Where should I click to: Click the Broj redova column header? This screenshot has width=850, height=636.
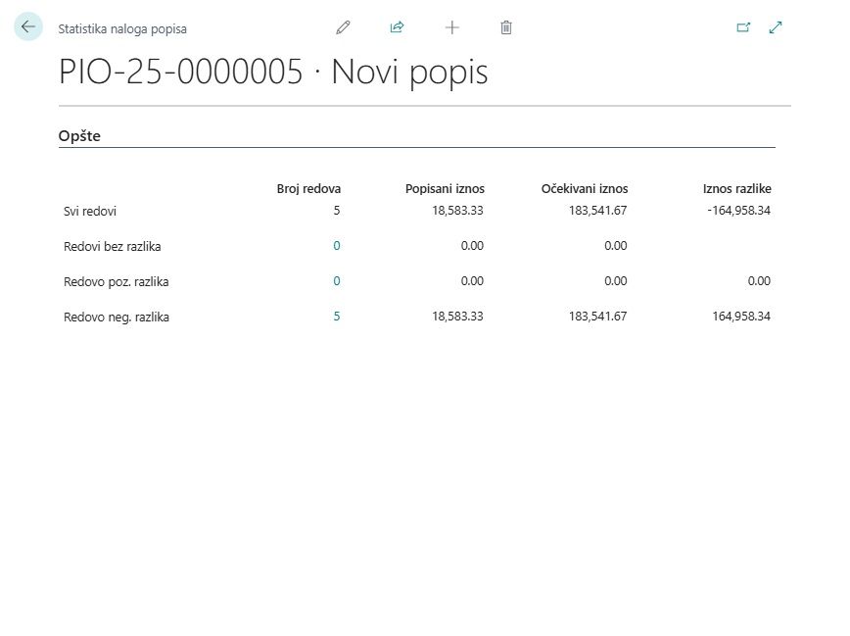click(308, 188)
